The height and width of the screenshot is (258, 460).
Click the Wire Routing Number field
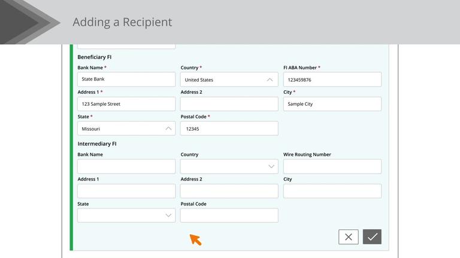[332, 167]
